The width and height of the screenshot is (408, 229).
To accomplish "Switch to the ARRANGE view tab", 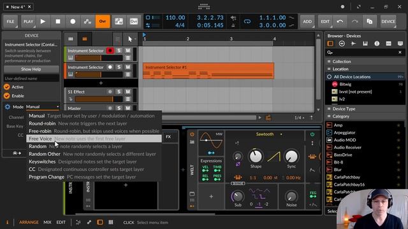I will [29, 222].
